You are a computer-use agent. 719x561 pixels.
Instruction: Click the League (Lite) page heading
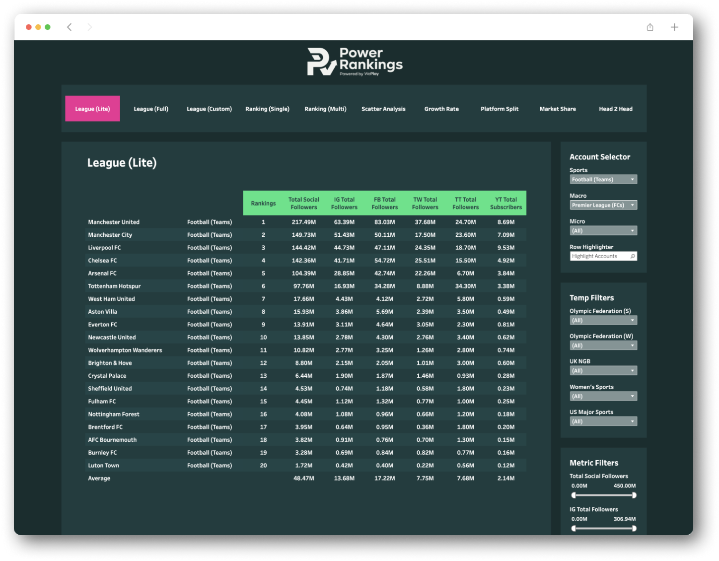122,163
